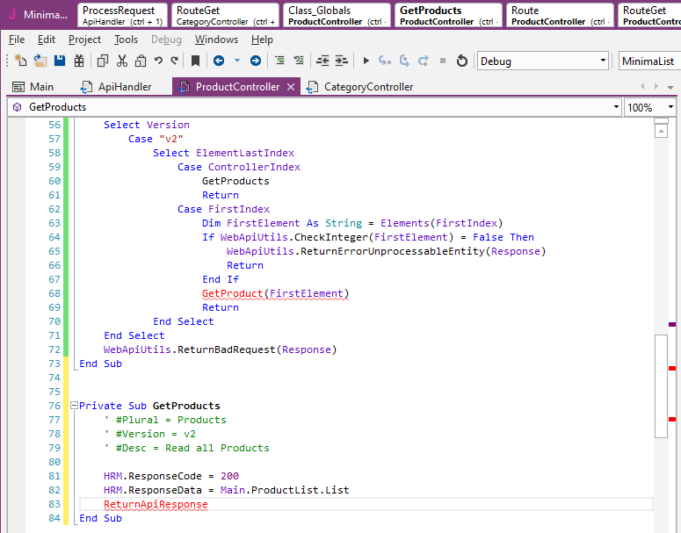The width and height of the screenshot is (681, 533).
Task: Click the Save icon in toolbar
Action: (60, 61)
